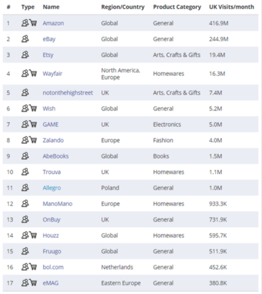Click the Name column header
The width and height of the screenshot is (262, 294).
click(51, 7)
